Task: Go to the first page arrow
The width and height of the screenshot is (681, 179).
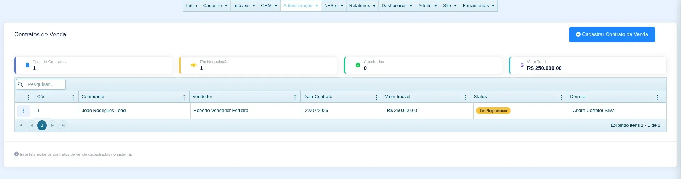Action: 21,125
